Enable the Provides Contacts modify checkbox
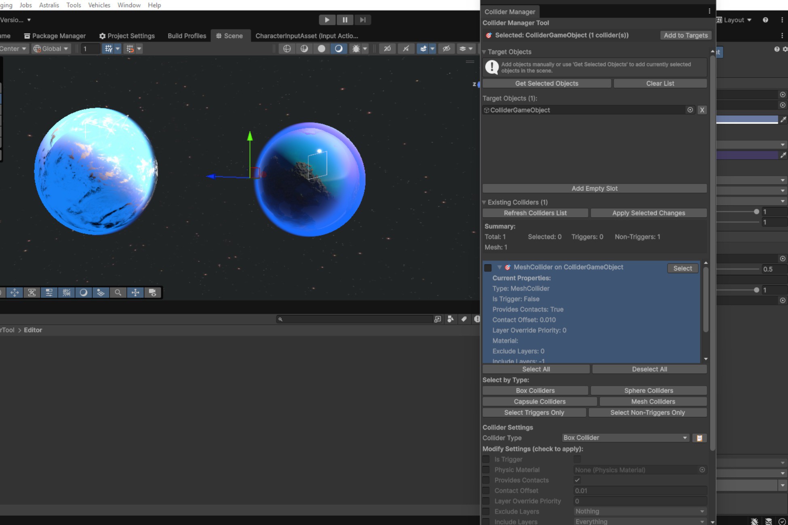Viewport: 788px width, 525px height. (486, 480)
